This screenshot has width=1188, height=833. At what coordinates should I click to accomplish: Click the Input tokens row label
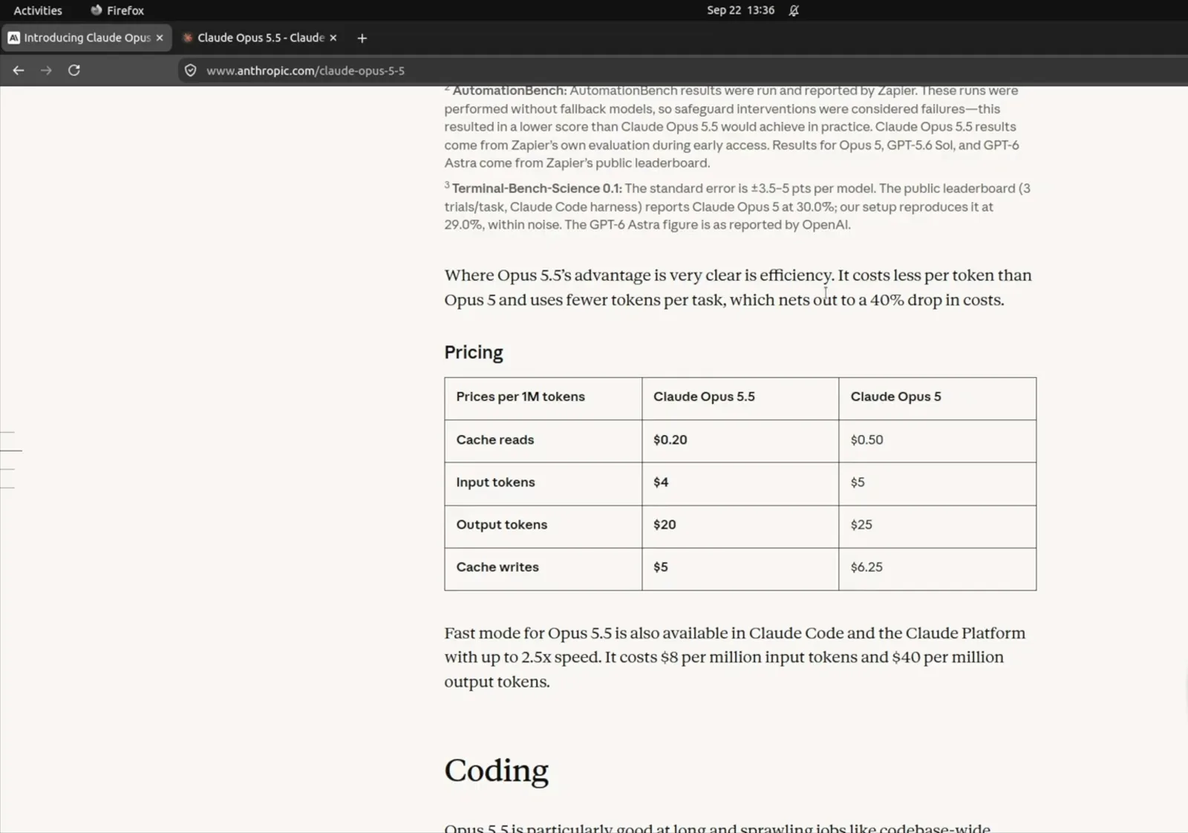[x=495, y=482]
